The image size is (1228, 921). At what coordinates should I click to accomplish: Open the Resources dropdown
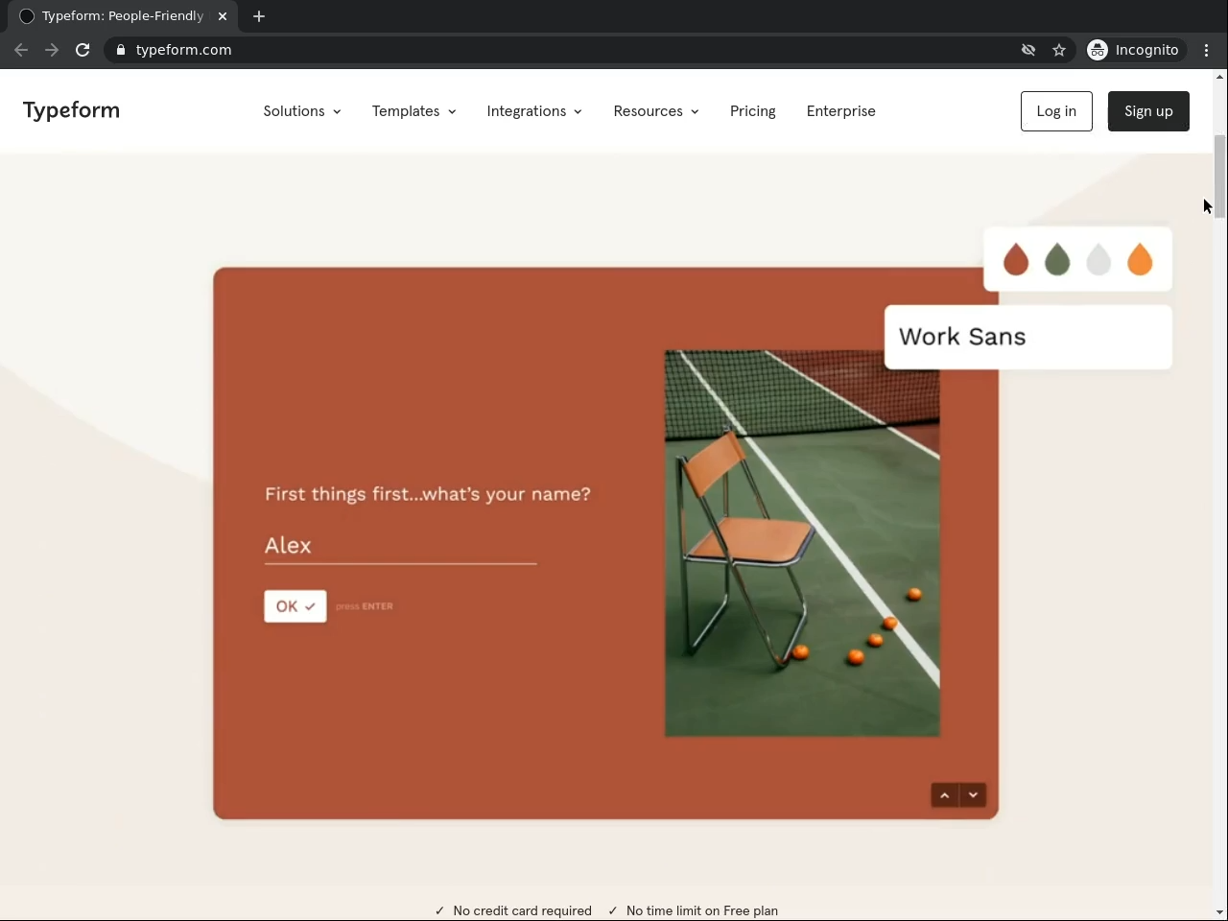pos(656,111)
